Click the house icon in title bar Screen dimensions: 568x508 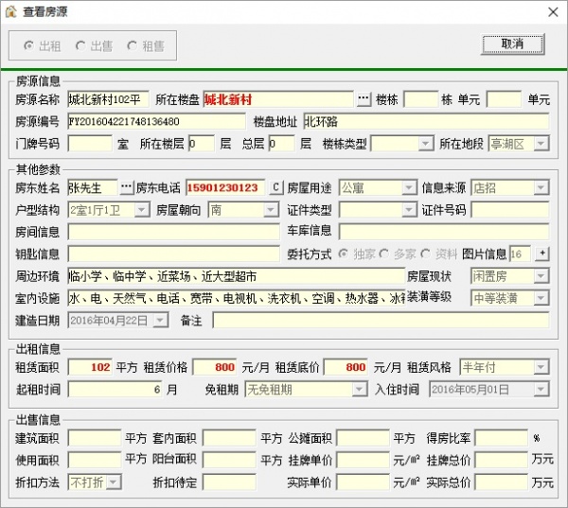pyautogui.click(x=11, y=11)
